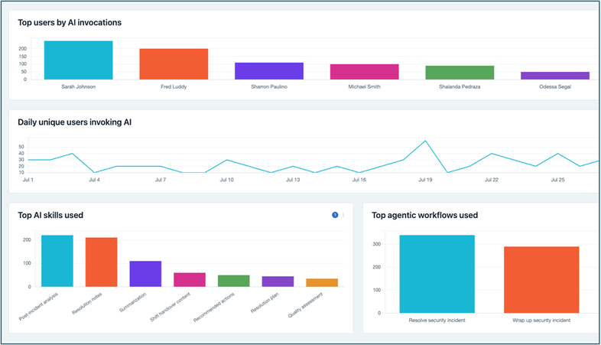Click the 'Sharron Paulino' axis label
This screenshot has width=601, height=345.
coord(269,86)
